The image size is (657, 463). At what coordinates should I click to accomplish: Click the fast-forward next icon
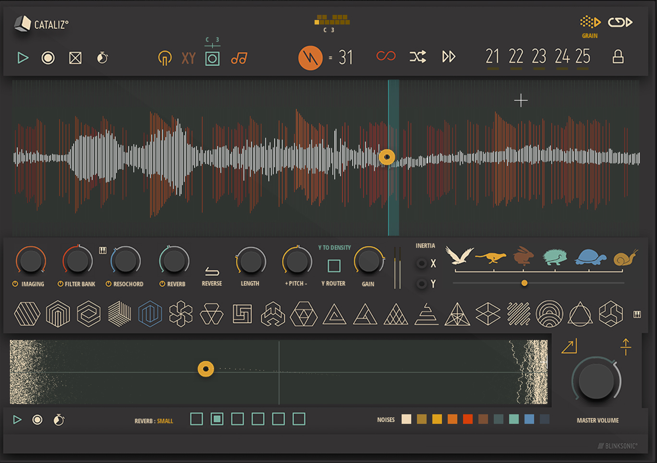click(449, 57)
